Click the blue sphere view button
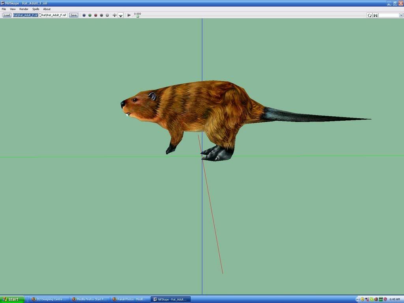404x303 pixels. click(x=84, y=15)
